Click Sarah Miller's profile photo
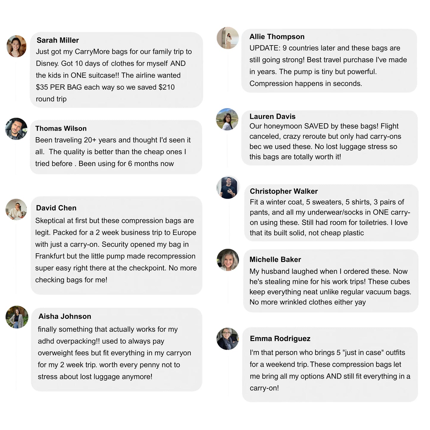Screen dimensions: 430x430 click(x=17, y=46)
